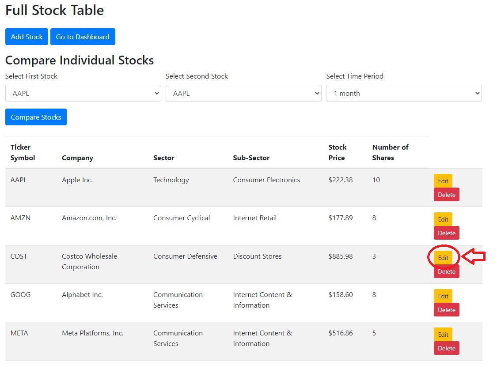Edit the GOOG stock row
Screen dimensions: 497x365
pos(443,296)
